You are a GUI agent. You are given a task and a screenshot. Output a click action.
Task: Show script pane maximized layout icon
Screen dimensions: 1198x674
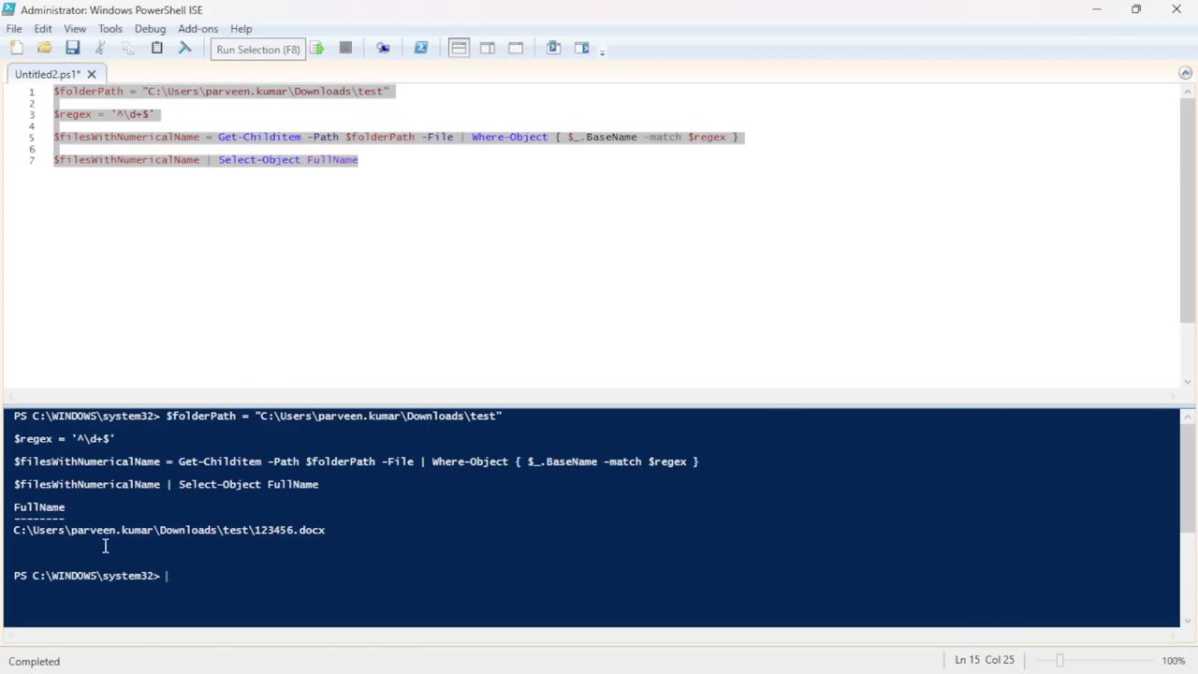pos(516,48)
